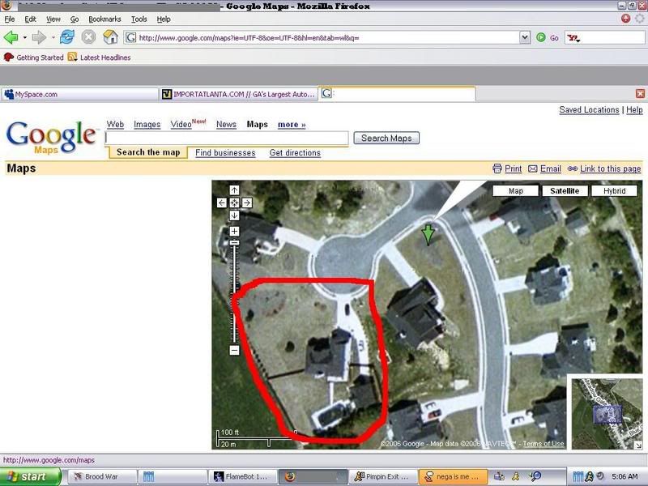Click the green location marker on map
The image size is (648, 486).
(428, 234)
